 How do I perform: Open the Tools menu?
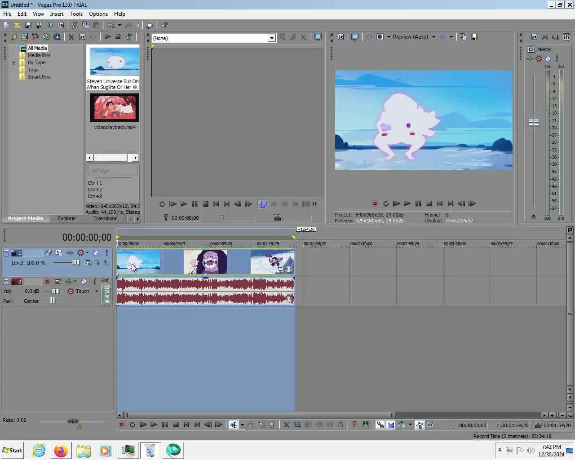point(76,14)
